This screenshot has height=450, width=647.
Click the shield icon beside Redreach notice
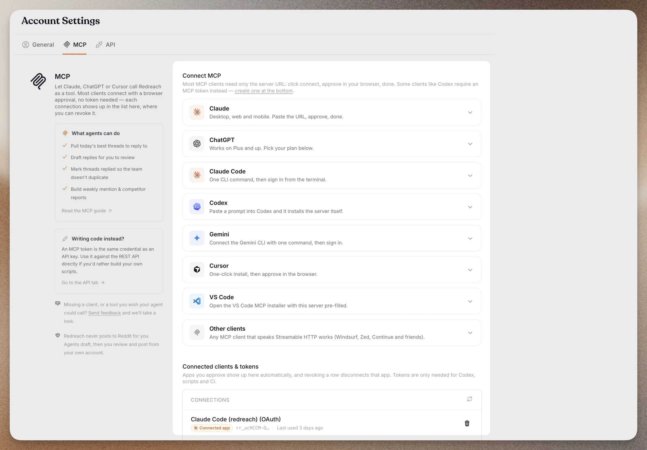coord(58,335)
